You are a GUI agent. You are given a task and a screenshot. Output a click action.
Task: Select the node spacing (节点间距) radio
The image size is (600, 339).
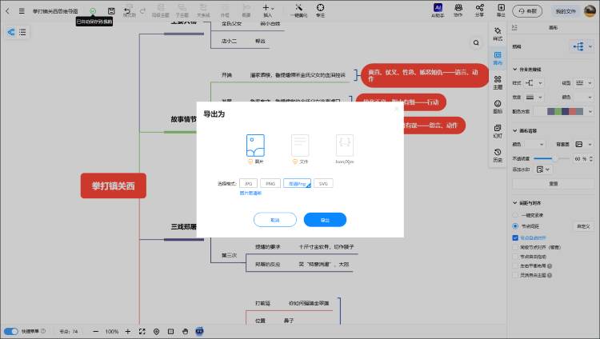point(515,226)
